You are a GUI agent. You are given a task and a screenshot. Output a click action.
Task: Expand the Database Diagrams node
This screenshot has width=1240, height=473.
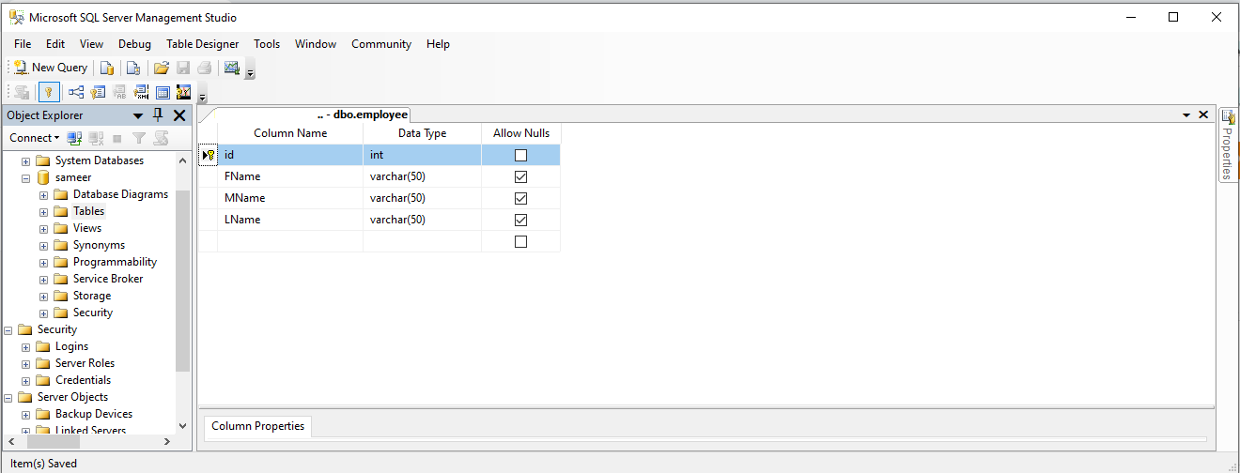(44, 195)
